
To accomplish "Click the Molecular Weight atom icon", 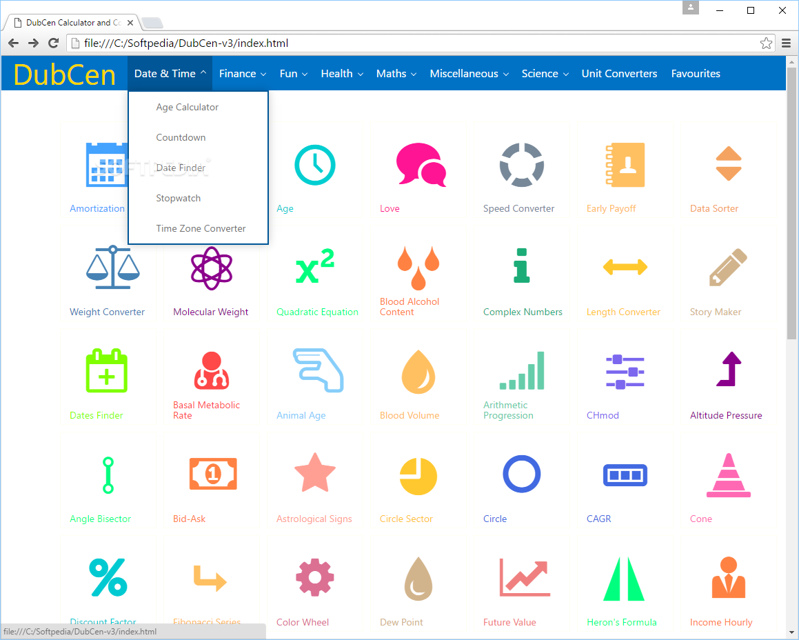I will 212,268.
